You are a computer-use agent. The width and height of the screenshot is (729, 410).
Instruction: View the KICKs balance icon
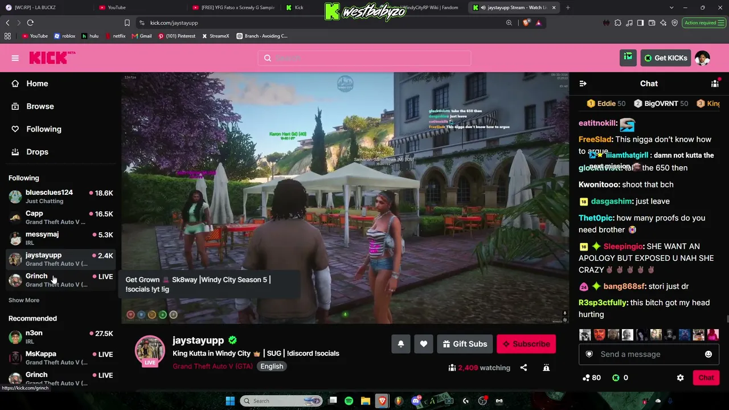615,378
